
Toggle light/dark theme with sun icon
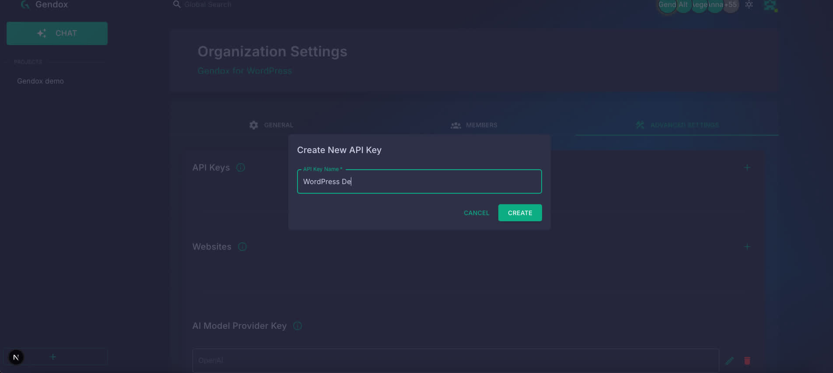pos(749,4)
